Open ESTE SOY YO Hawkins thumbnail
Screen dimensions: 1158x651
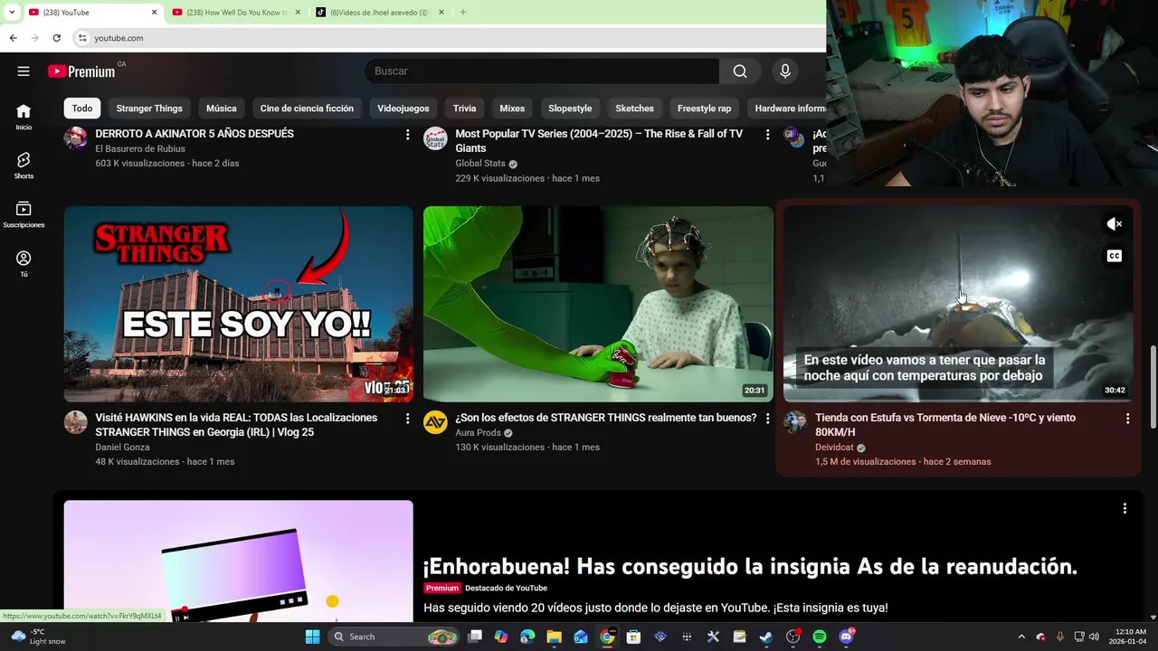(x=238, y=304)
